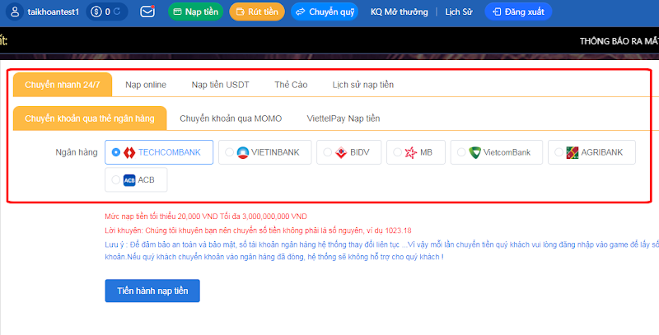Select Chuyển khoản qua thẻ ngân hàng tab
Viewport: 659px width, 335px height.
click(90, 119)
